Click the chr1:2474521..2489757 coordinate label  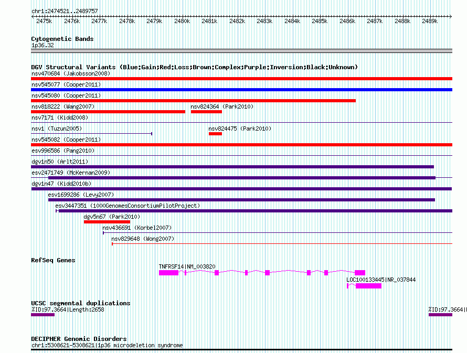(x=65, y=11)
